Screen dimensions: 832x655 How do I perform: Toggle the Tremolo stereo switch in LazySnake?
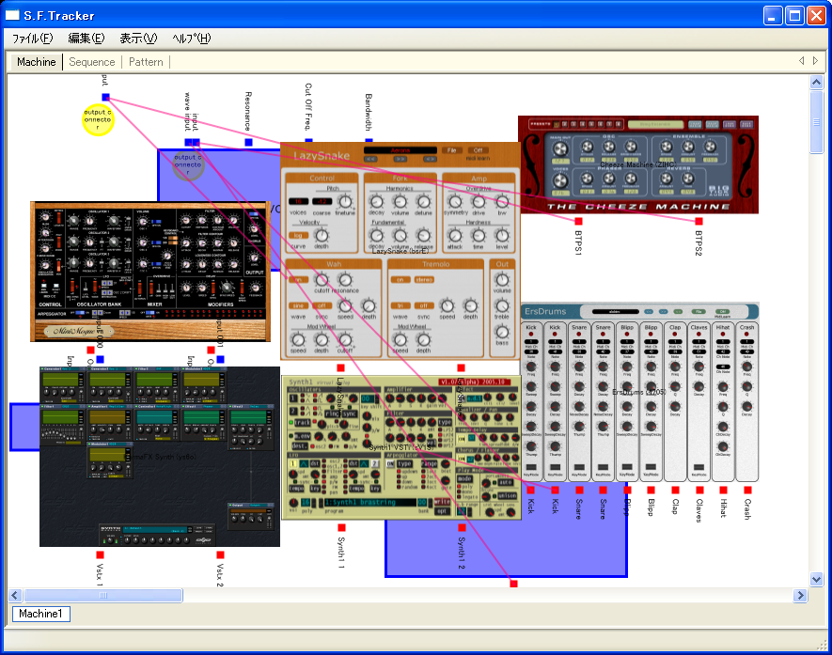click(425, 279)
